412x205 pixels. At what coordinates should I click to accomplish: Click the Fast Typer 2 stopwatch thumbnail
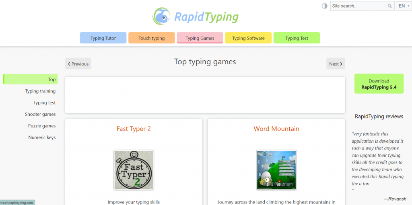[x=134, y=170]
